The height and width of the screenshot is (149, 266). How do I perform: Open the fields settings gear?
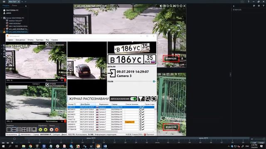click(x=154, y=82)
